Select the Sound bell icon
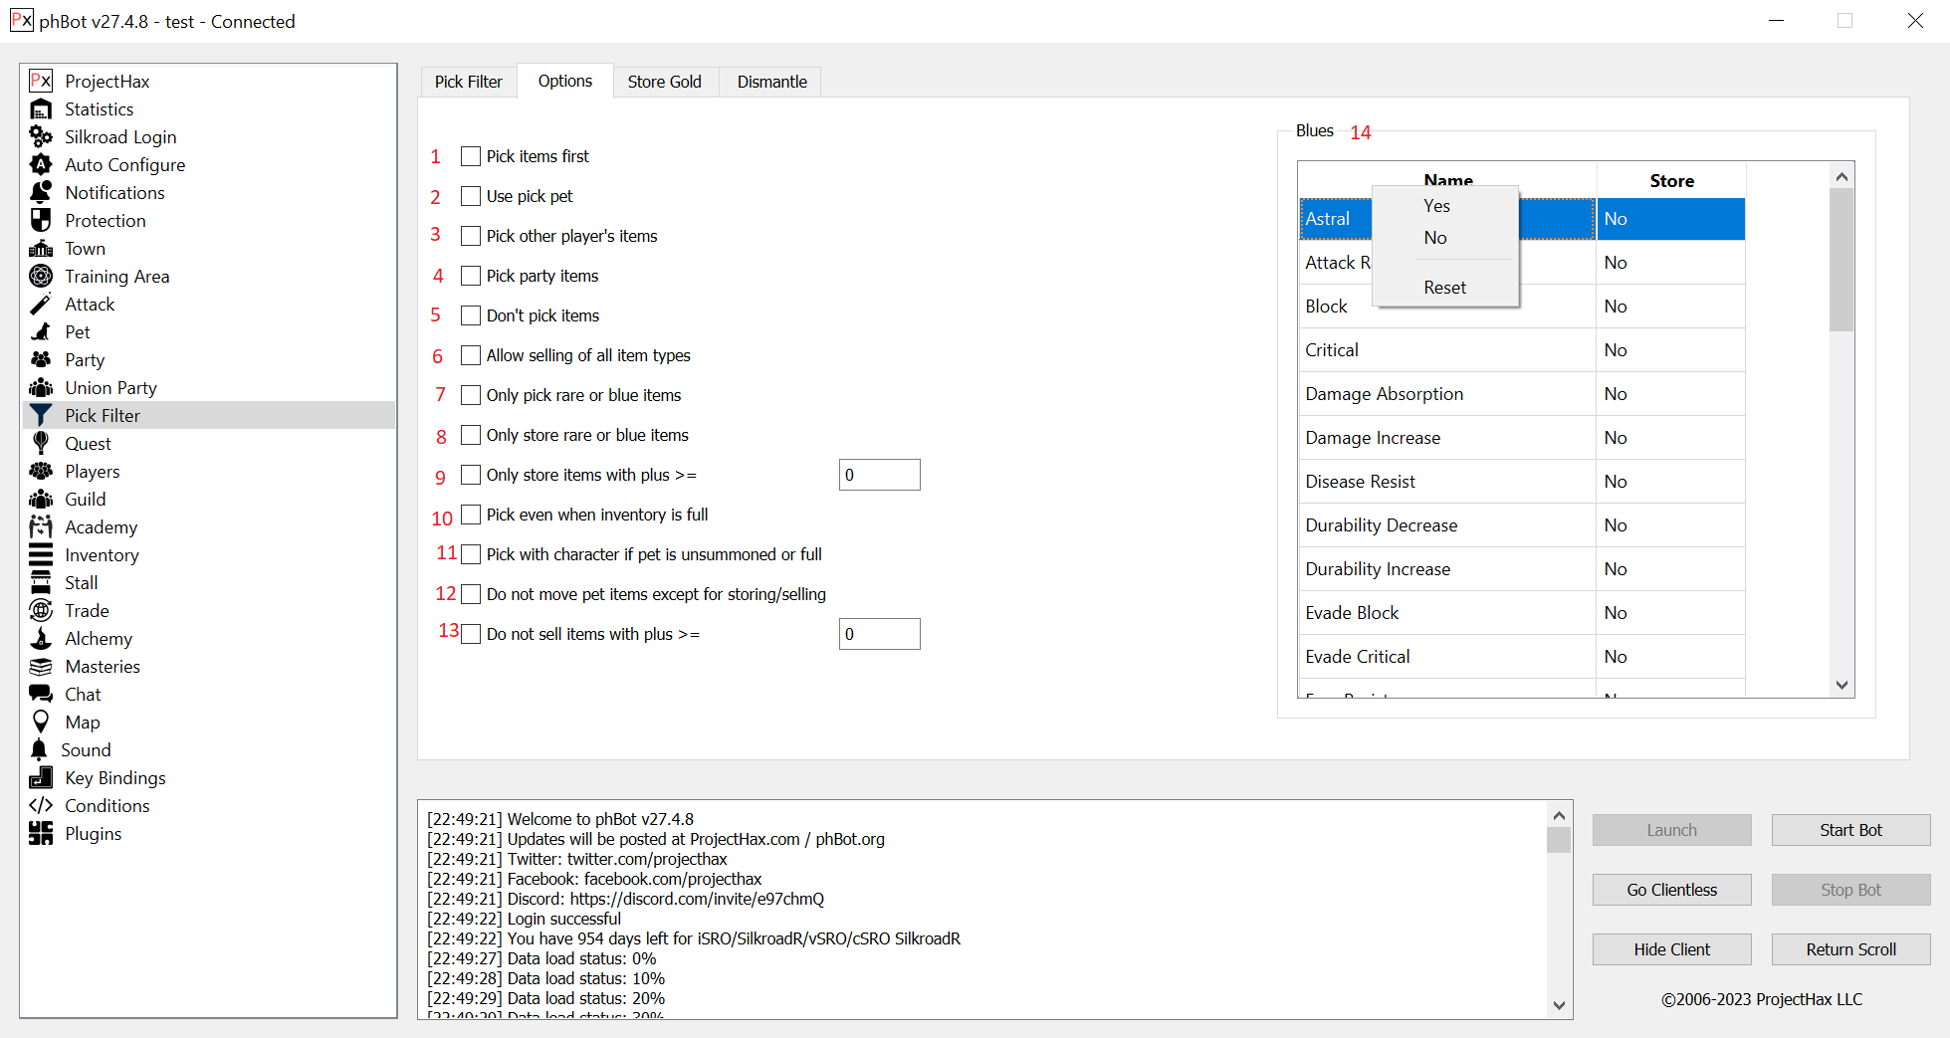 point(40,750)
